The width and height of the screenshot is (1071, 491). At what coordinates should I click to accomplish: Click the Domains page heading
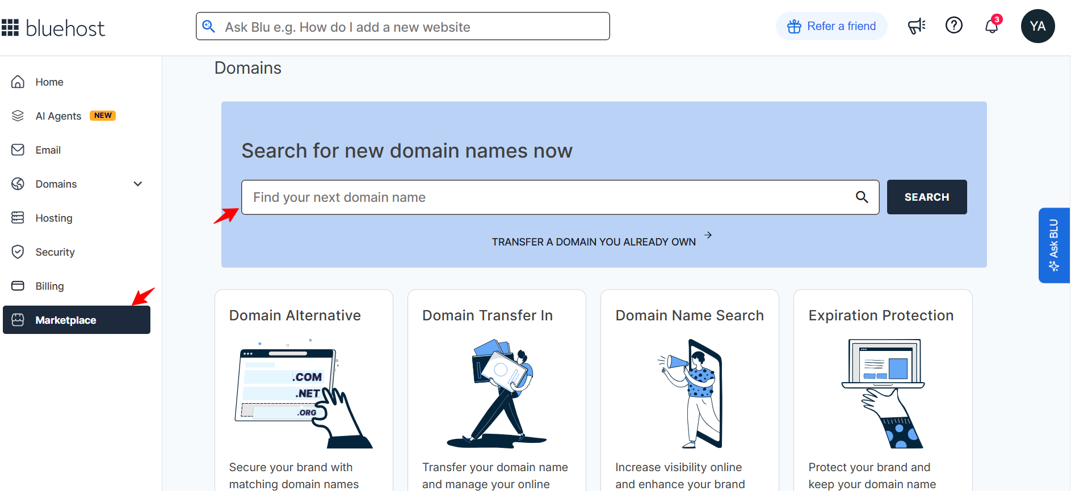tap(248, 68)
